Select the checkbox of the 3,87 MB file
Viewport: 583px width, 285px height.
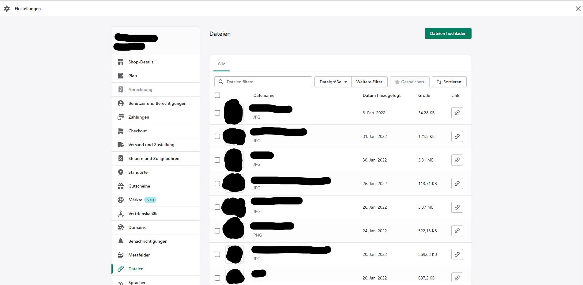point(217,207)
